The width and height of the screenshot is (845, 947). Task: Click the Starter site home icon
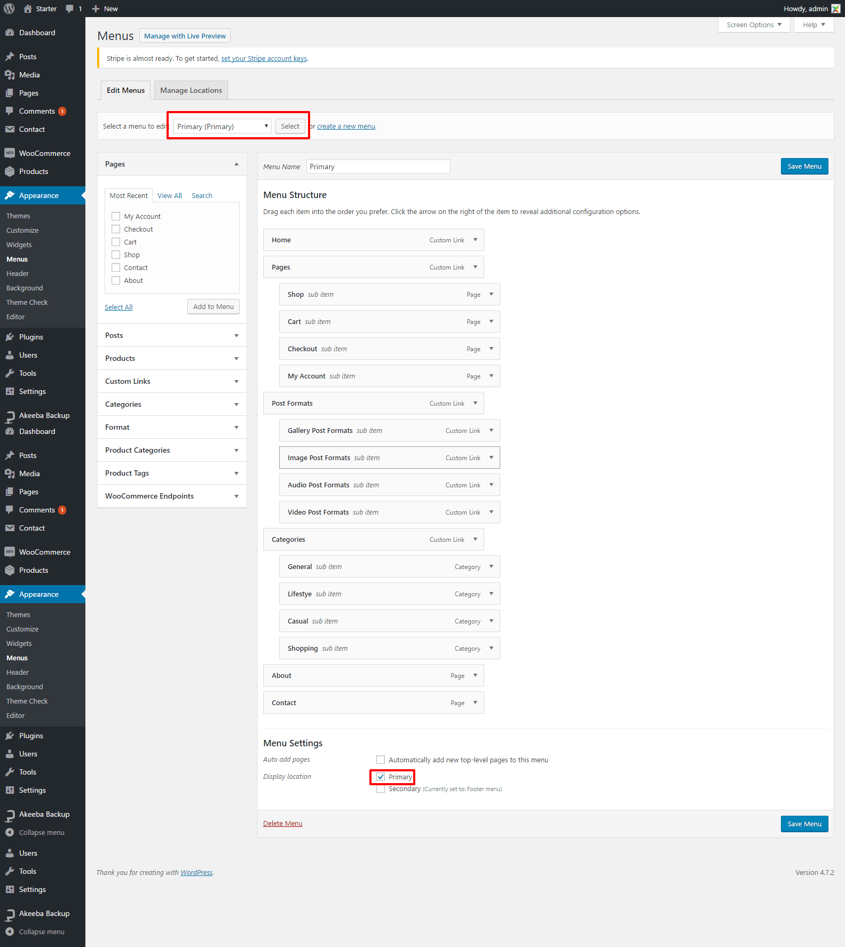click(x=28, y=9)
